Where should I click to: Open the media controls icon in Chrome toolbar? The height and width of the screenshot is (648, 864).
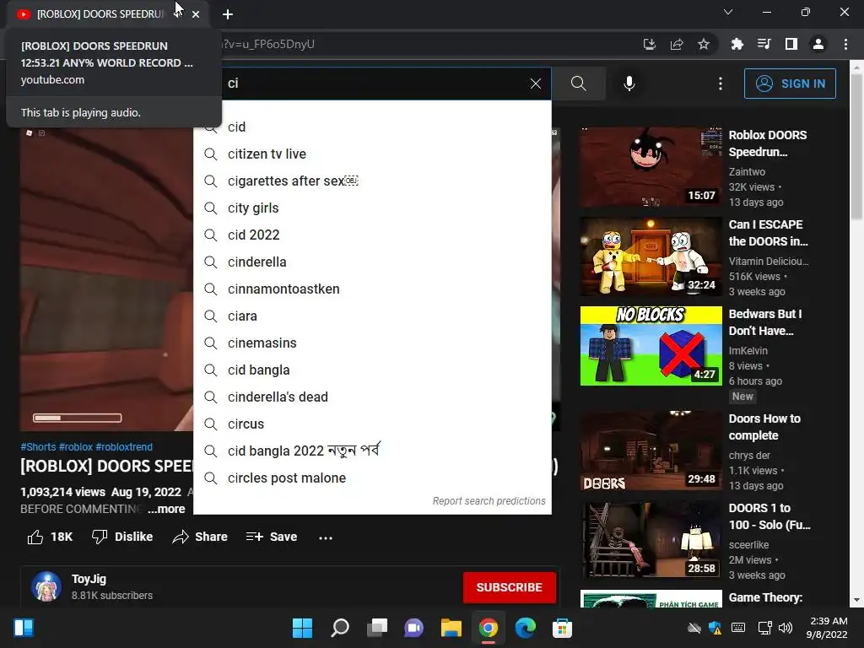point(764,44)
